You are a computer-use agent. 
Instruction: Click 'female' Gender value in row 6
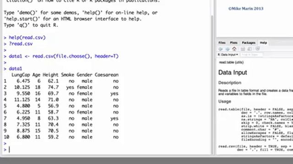[x=84, y=112]
